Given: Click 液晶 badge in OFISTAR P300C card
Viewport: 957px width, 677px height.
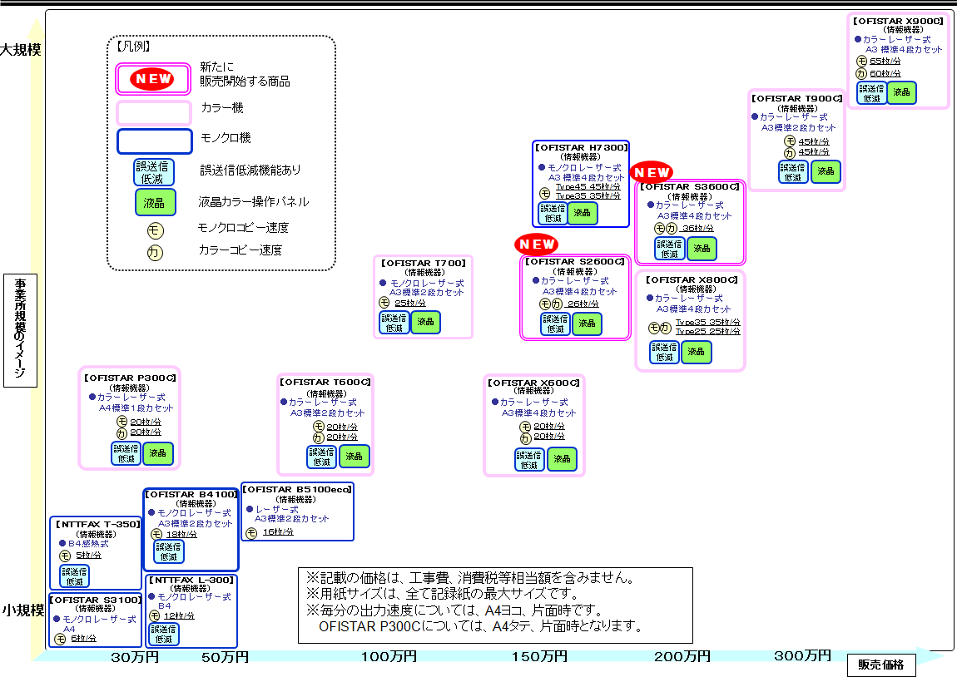Looking at the screenshot, I should (158, 454).
